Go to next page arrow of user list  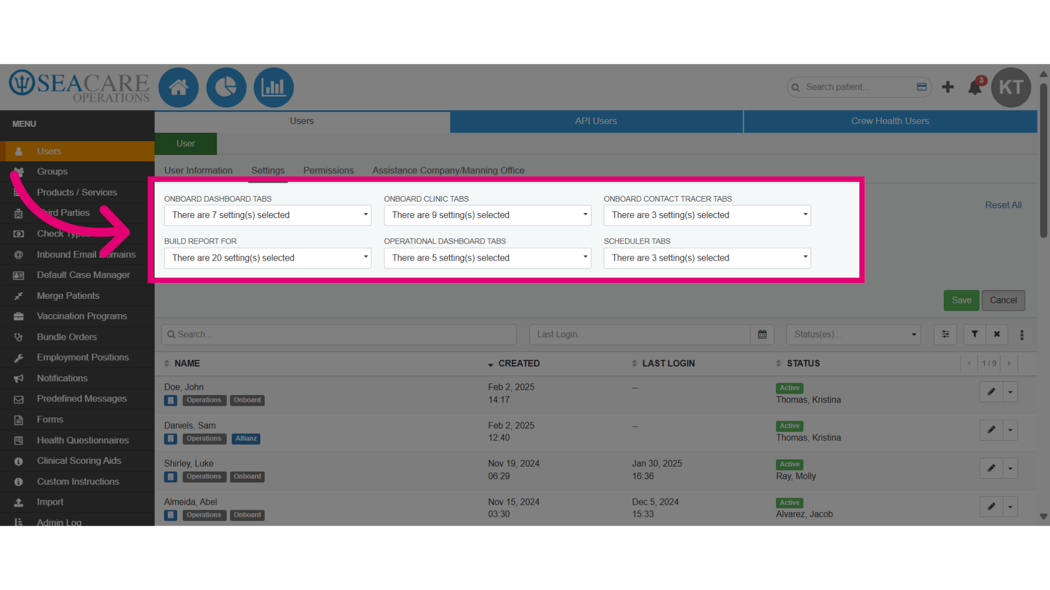pos(1009,363)
